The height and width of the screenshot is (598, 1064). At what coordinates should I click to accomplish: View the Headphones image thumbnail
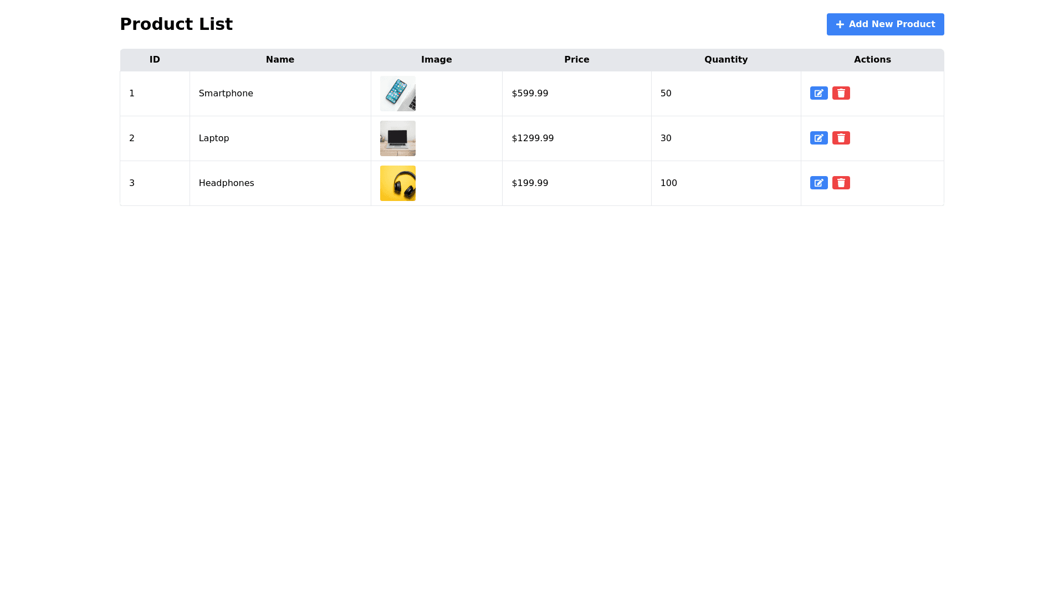(x=397, y=183)
